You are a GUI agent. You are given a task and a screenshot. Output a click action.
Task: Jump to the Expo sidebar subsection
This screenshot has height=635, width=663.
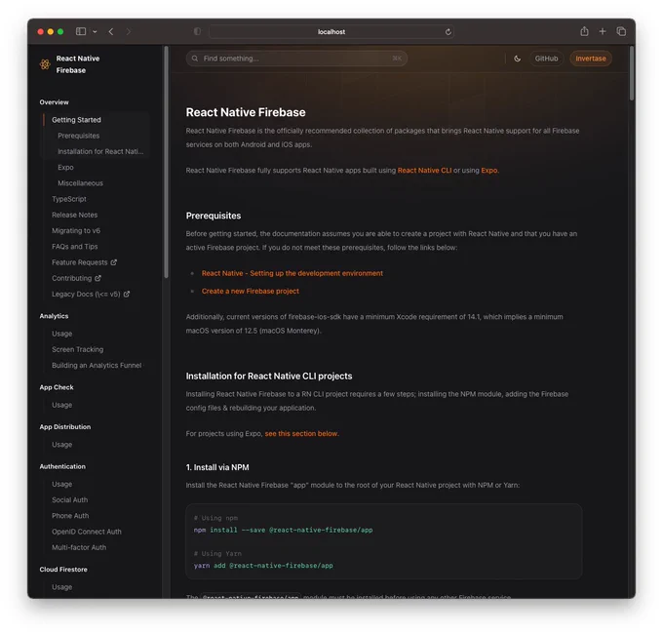click(65, 168)
